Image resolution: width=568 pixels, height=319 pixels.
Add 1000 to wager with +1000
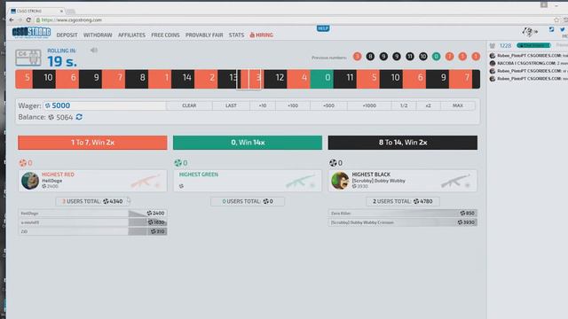point(369,105)
